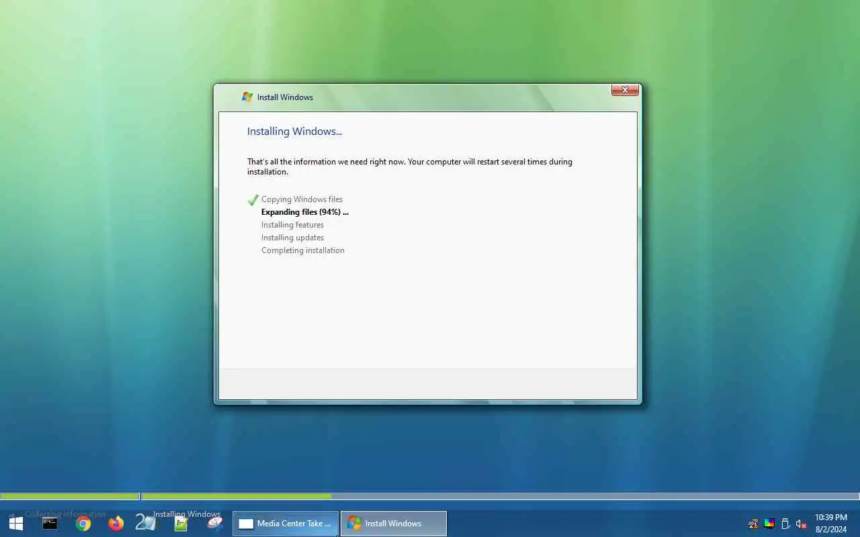Open the snipping scissors taskbar app
The image size is (860, 537).
click(214, 524)
